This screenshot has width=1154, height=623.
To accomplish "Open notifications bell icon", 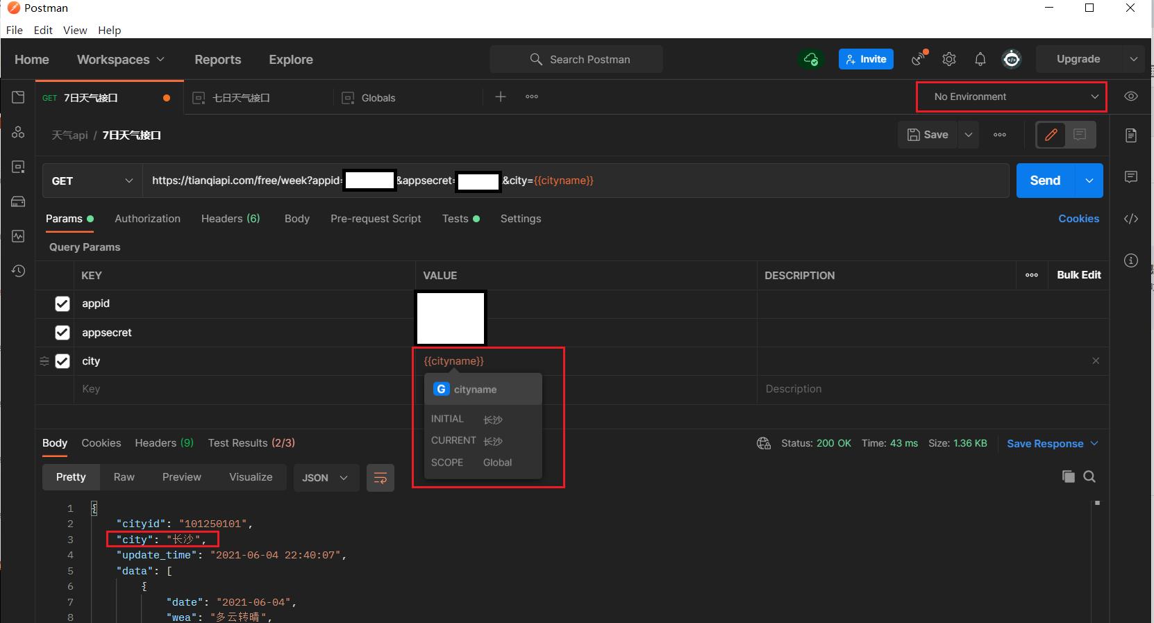I will [x=980, y=59].
